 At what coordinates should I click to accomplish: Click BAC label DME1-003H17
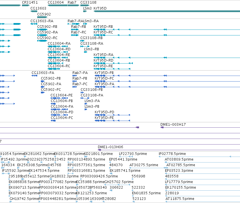click(x=173, y=125)
